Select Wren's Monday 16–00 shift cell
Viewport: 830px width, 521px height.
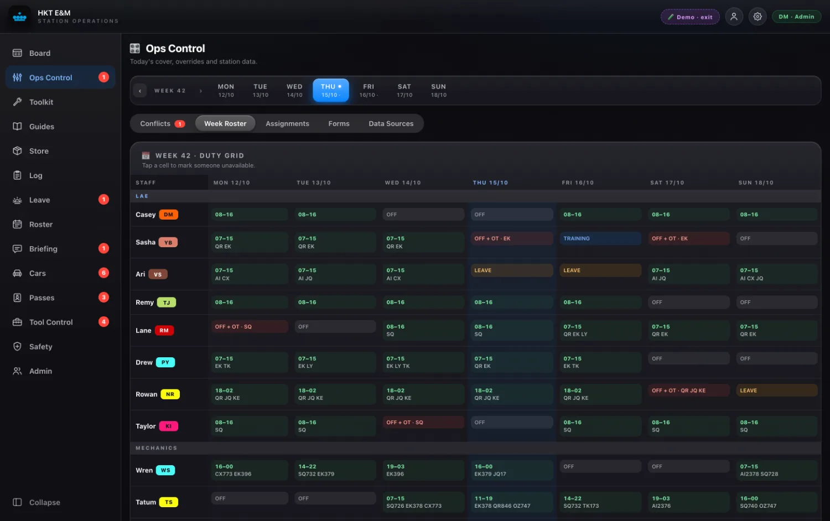click(250, 470)
